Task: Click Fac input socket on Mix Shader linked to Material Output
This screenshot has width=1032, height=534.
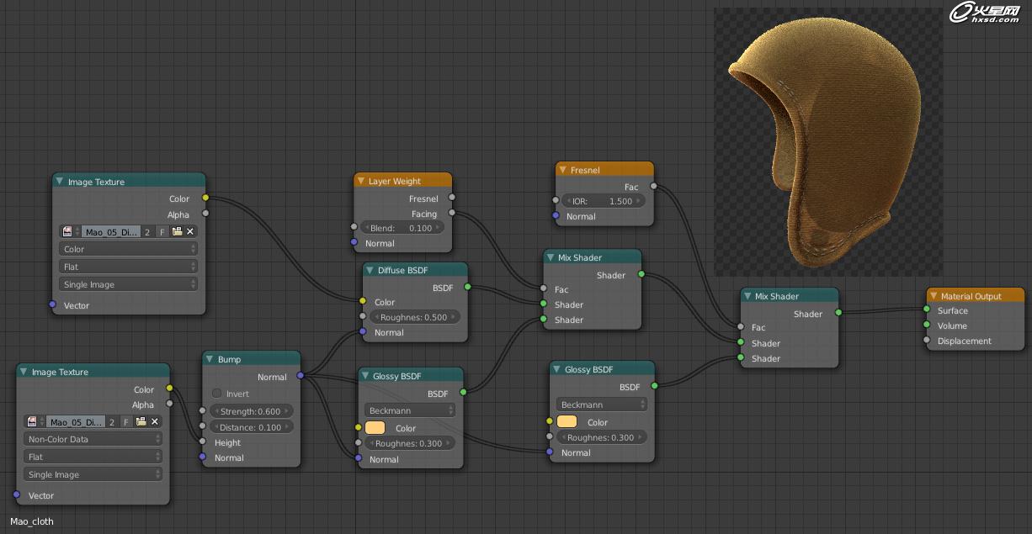Action: 741,326
